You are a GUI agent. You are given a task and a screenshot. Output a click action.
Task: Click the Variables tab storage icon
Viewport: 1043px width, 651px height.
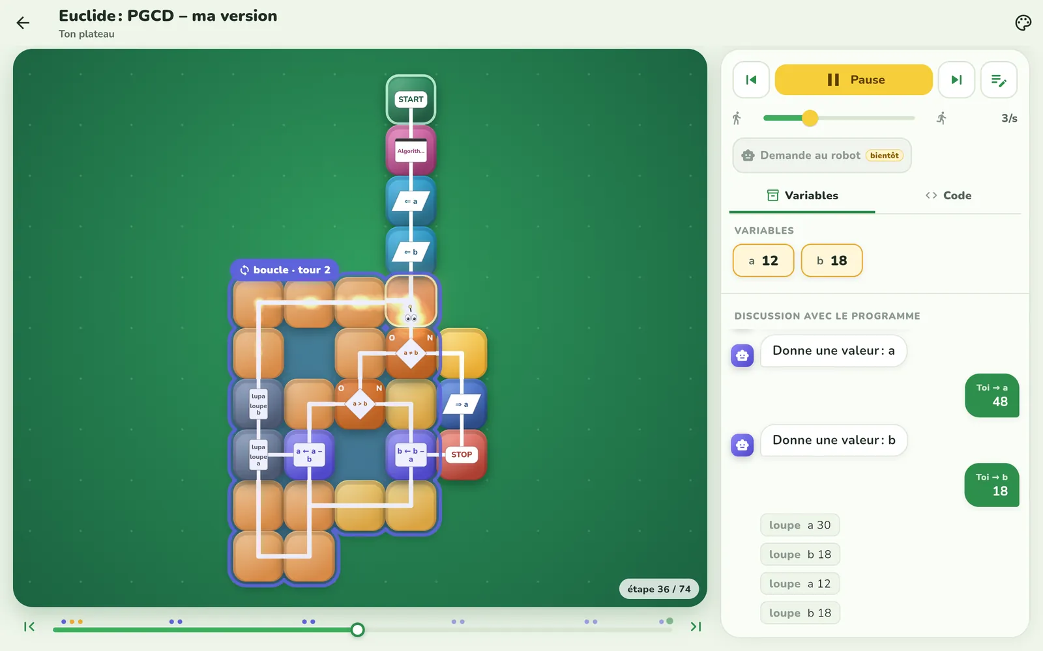(x=773, y=195)
